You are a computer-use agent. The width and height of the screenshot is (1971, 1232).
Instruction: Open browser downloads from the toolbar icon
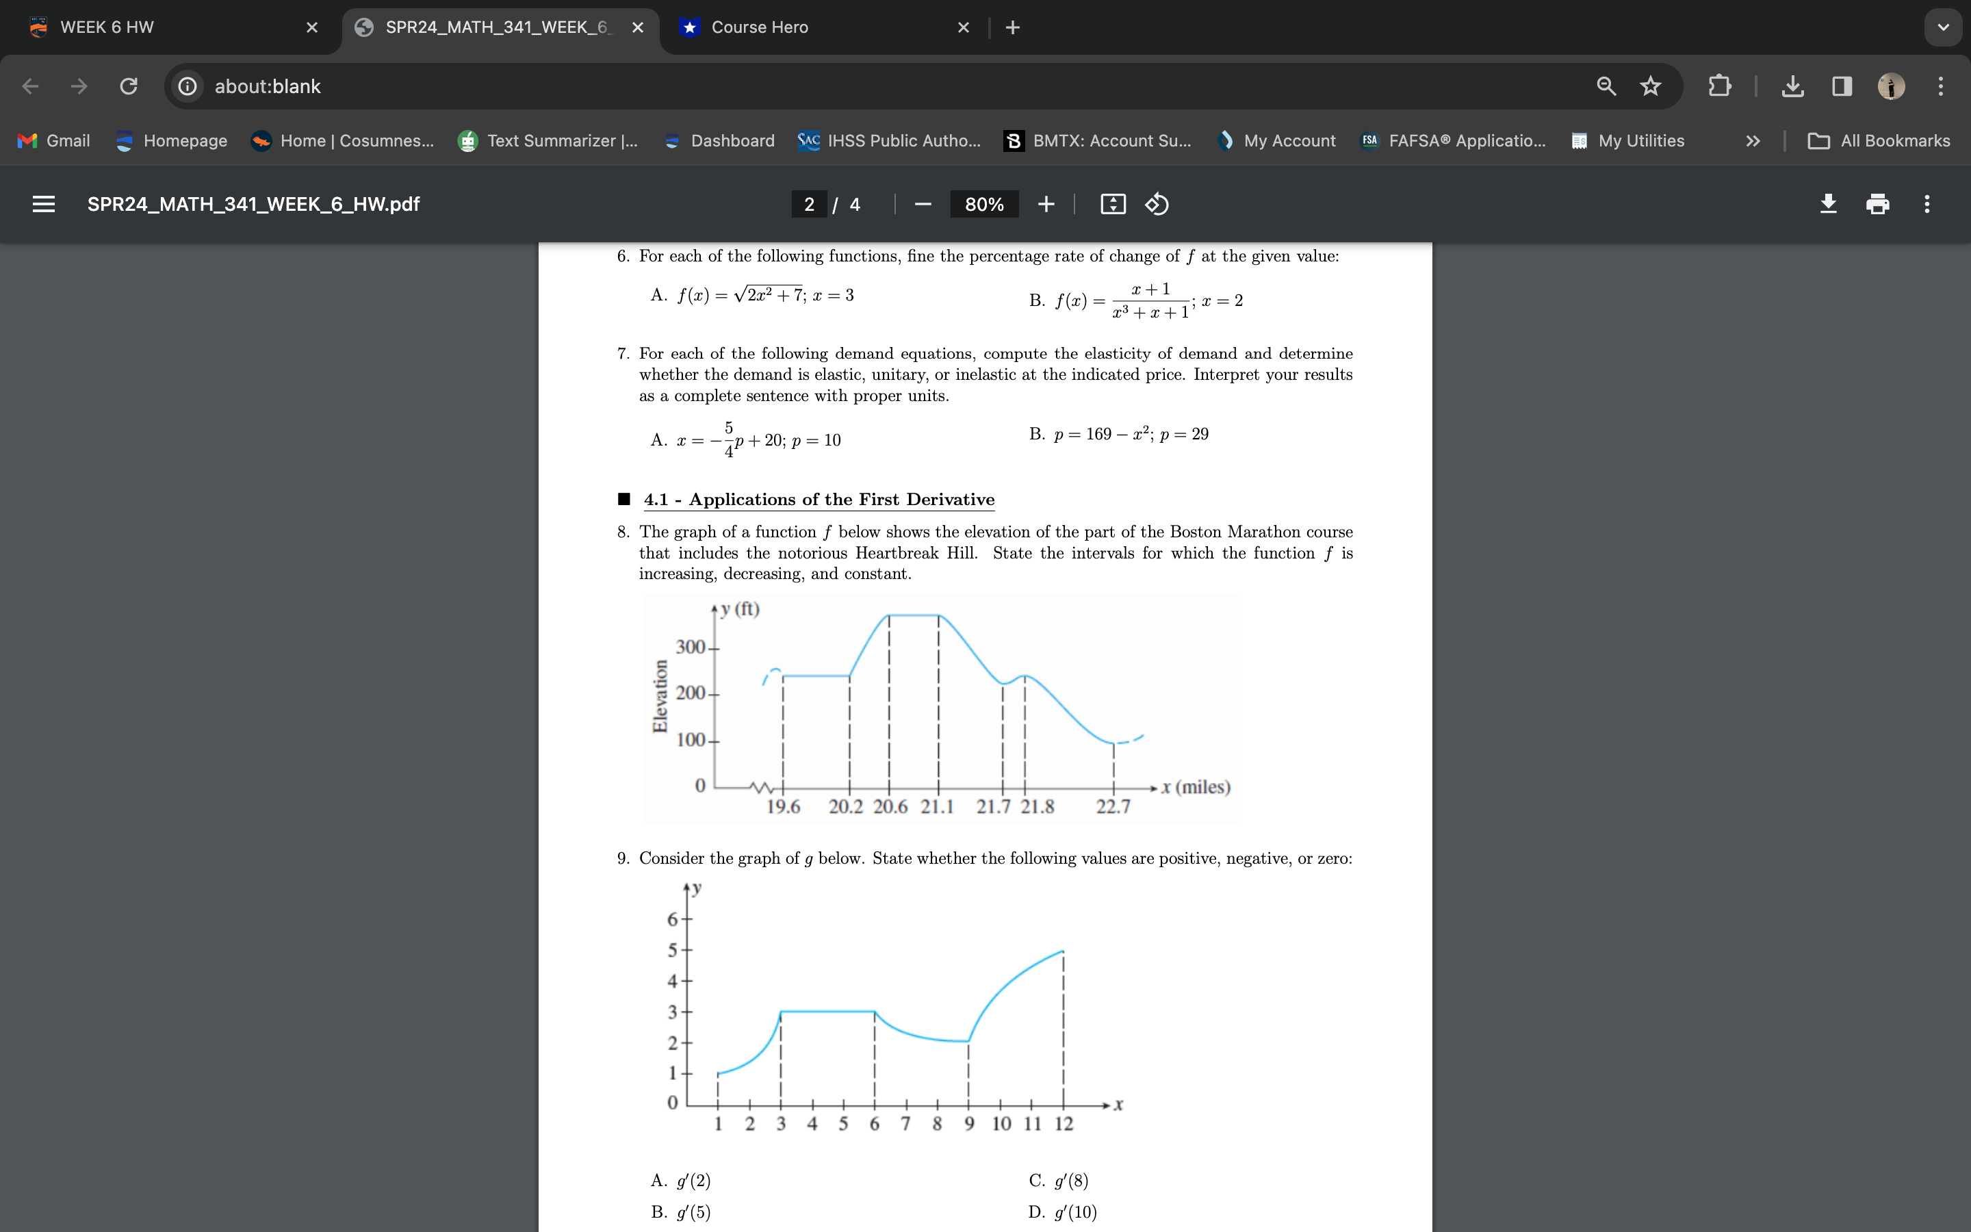tap(1792, 86)
